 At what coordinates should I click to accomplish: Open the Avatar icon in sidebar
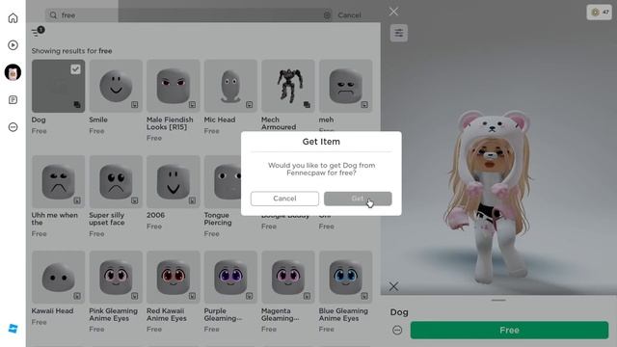point(13,73)
